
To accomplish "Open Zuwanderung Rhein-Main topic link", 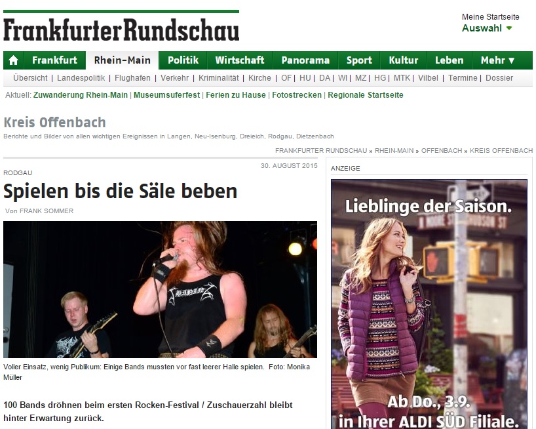I will click(x=81, y=94).
